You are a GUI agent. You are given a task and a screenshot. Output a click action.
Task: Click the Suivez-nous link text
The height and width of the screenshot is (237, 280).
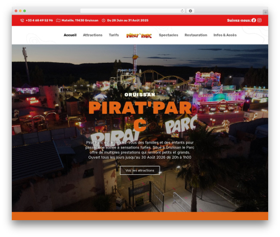pyautogui.click(x=239, y=20)
